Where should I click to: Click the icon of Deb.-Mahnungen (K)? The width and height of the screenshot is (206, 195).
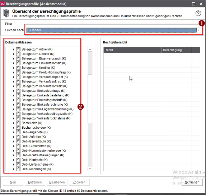(x=18, y=169)
